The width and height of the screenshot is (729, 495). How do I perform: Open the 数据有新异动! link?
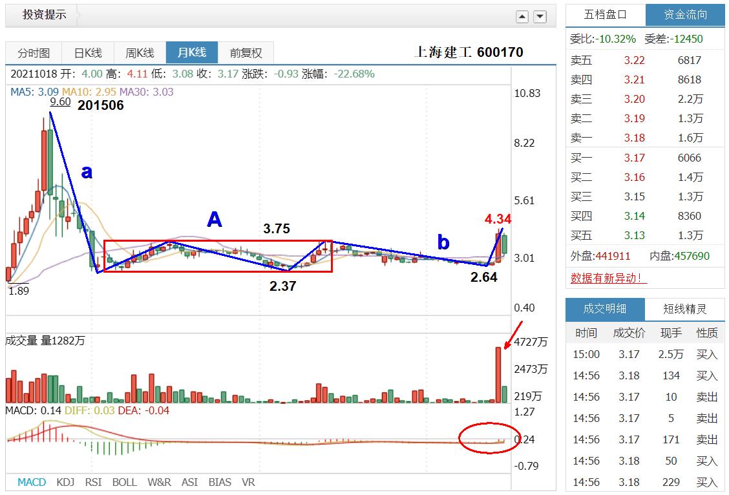608,279
